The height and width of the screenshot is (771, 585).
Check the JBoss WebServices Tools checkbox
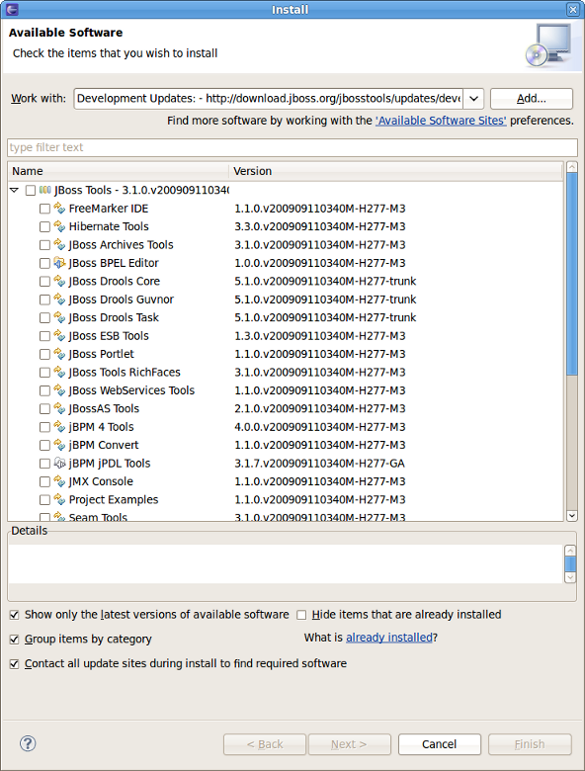pyautogui.click(x=44, y=390)
